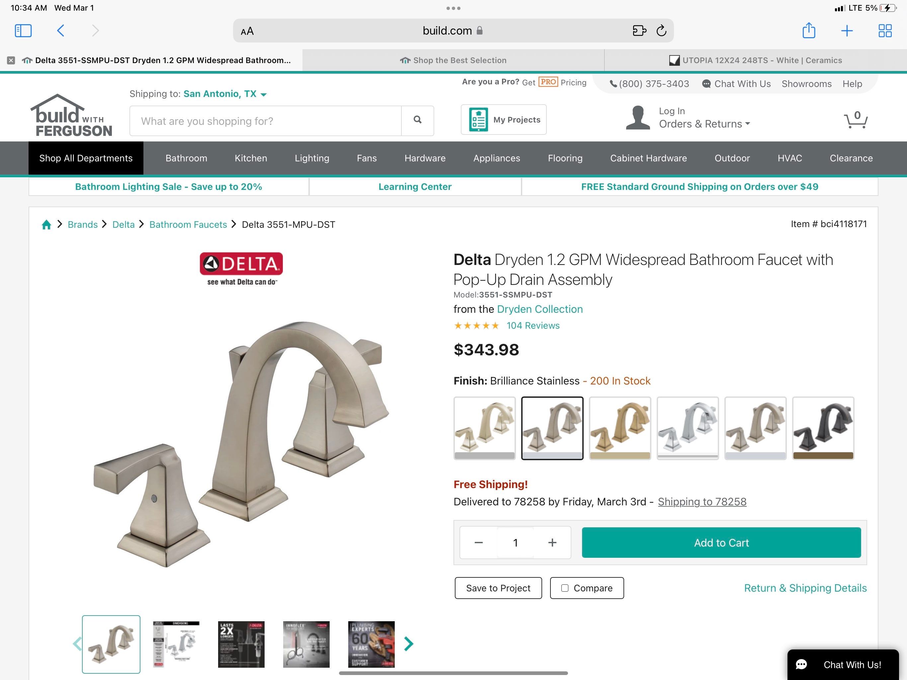Select the matte black finish swatch
This screenshot has width=907, height=680.
[823, 428]
